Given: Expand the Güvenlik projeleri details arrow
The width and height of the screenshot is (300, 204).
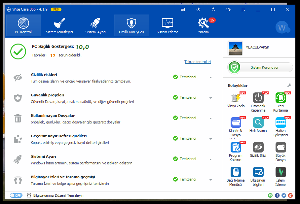Looking at the screenshot, I should point(210,98).
